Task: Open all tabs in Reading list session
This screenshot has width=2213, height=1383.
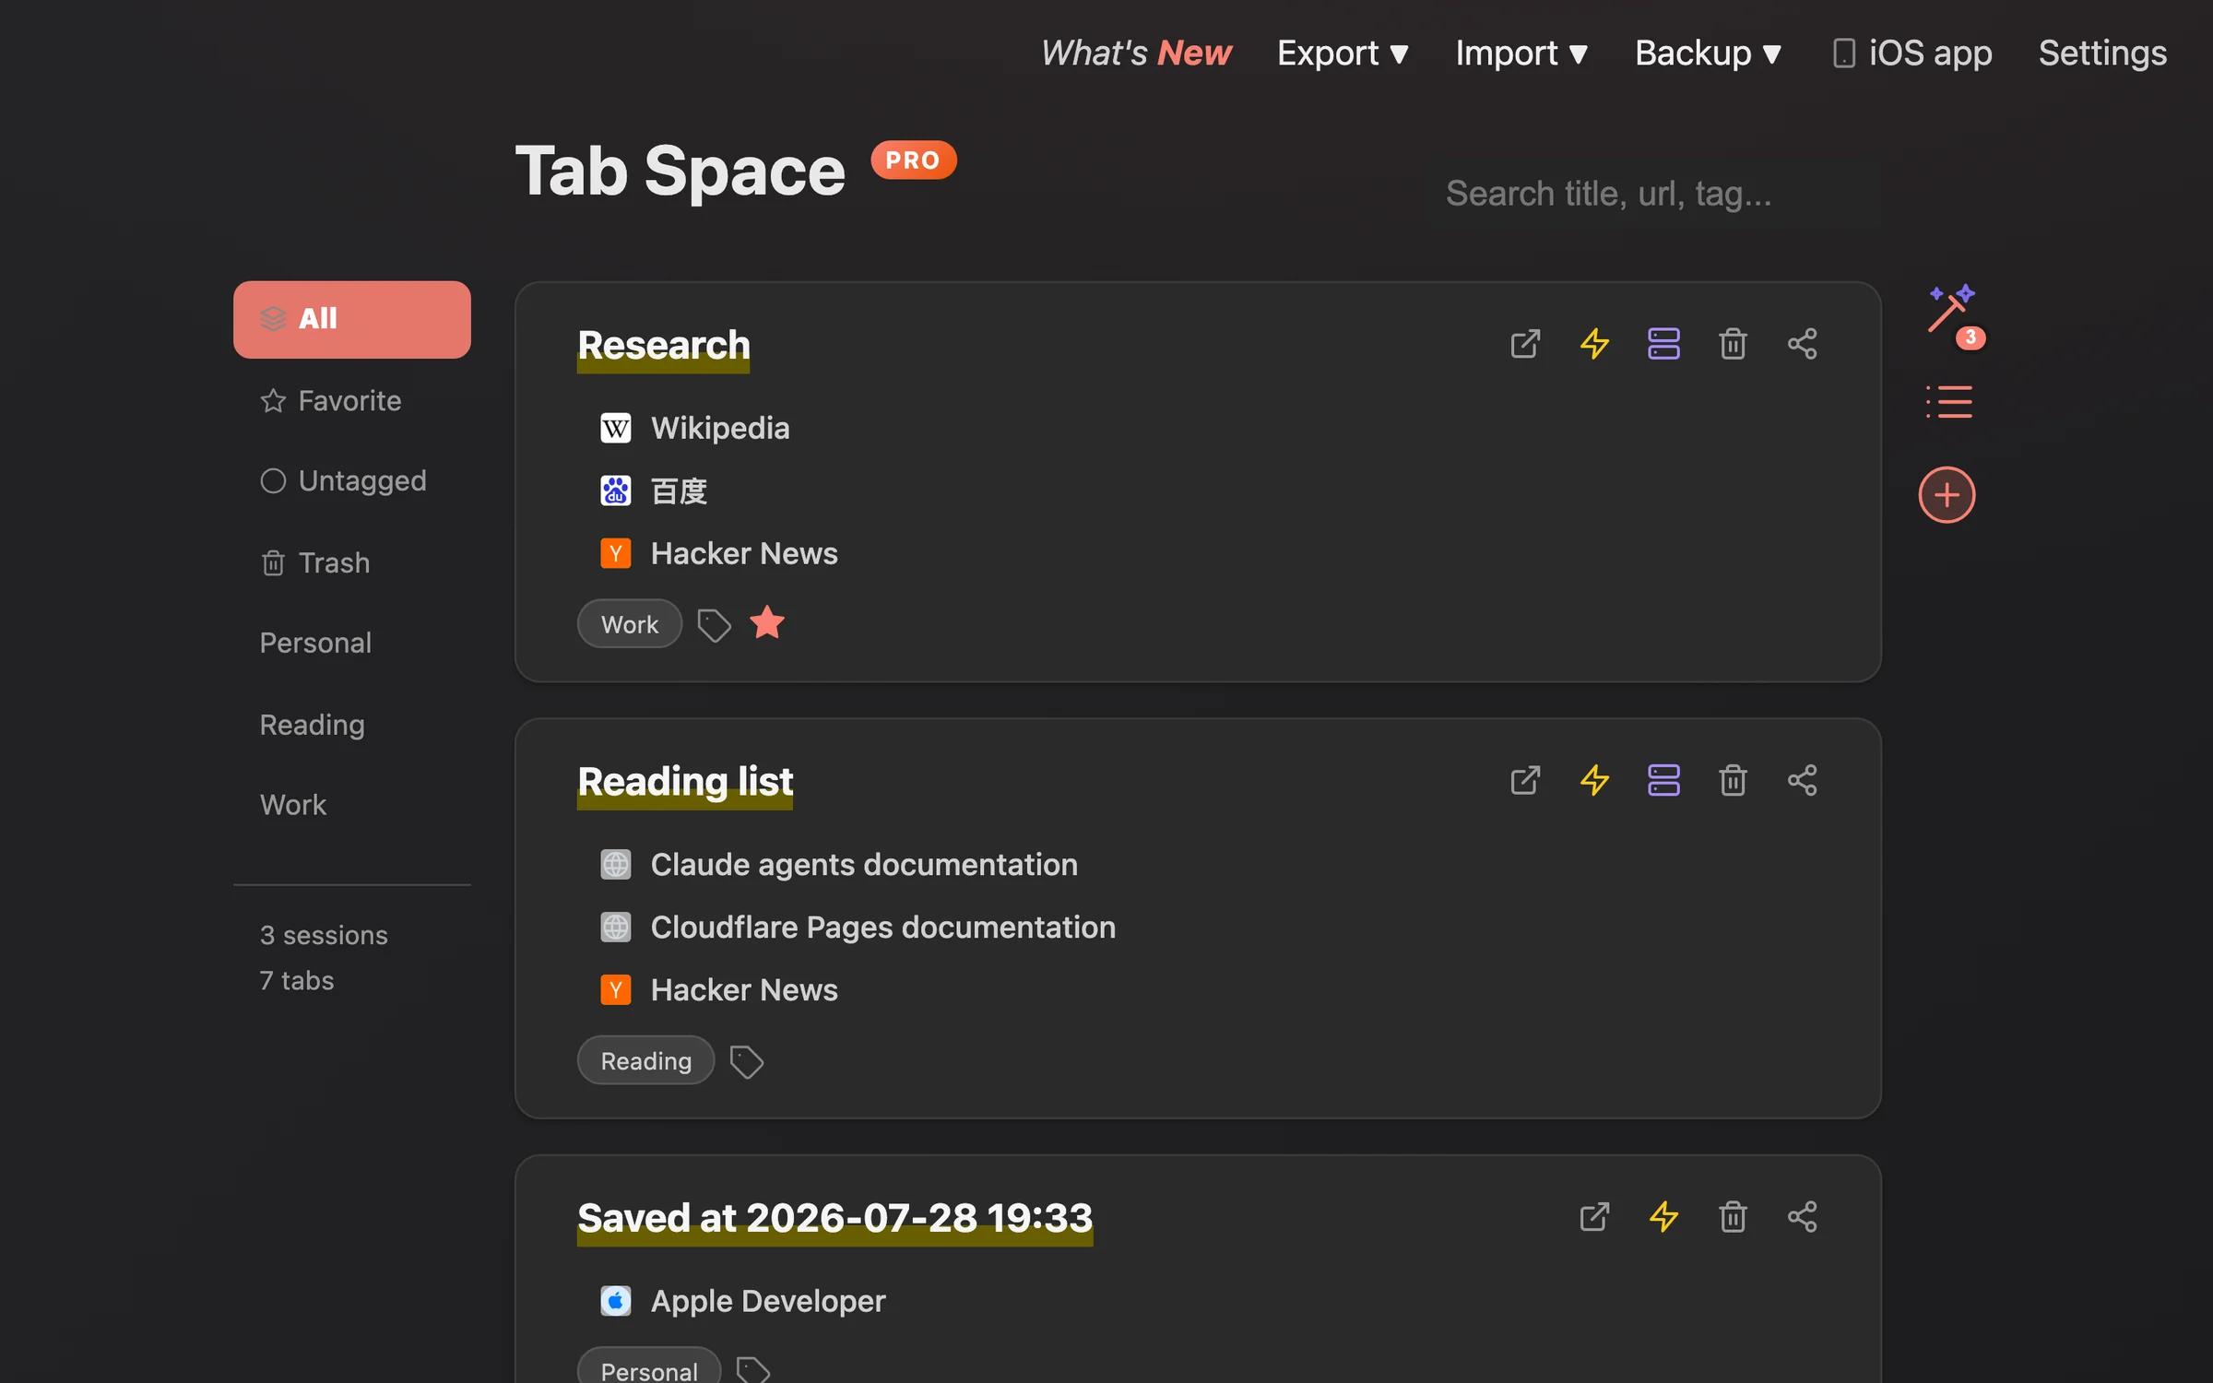Action: tap(1525, 780)
